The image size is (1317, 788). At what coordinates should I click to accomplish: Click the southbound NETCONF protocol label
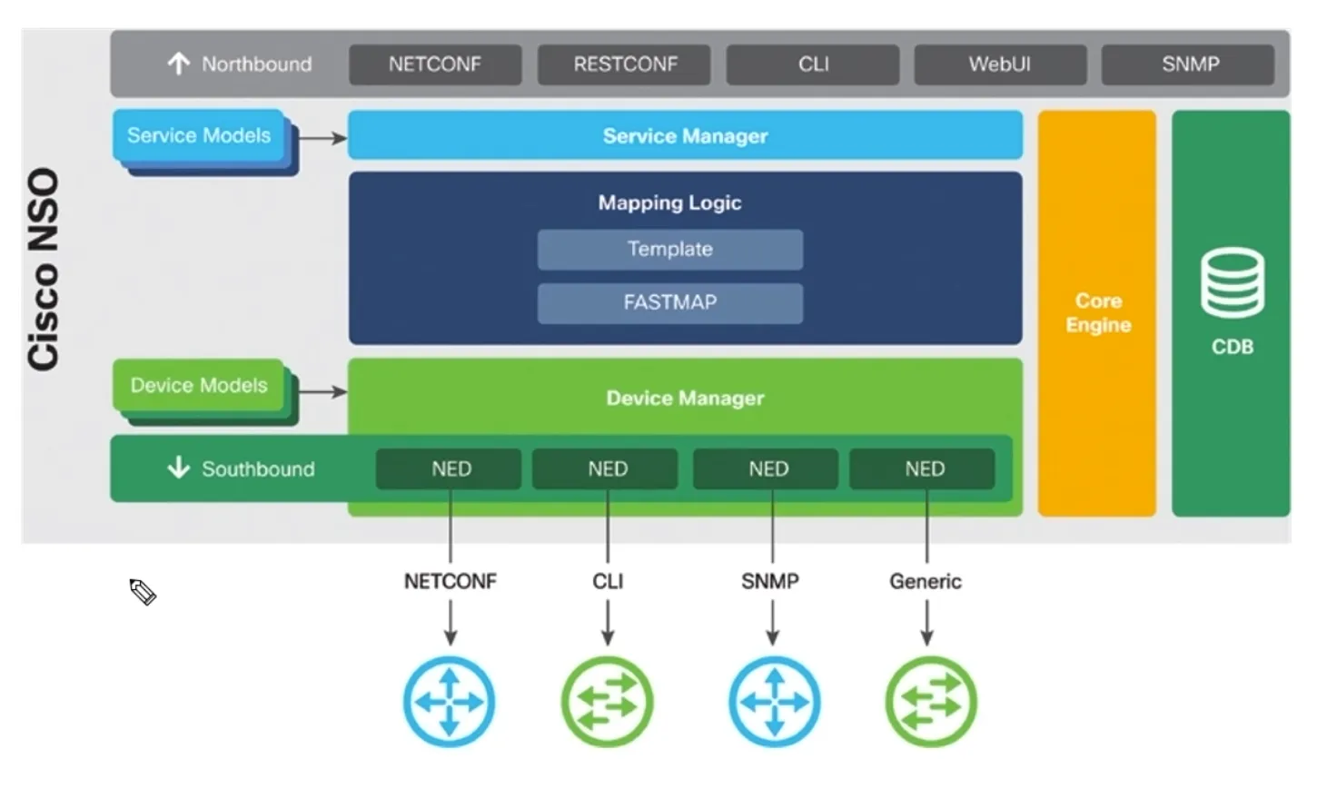click(451, 581)
